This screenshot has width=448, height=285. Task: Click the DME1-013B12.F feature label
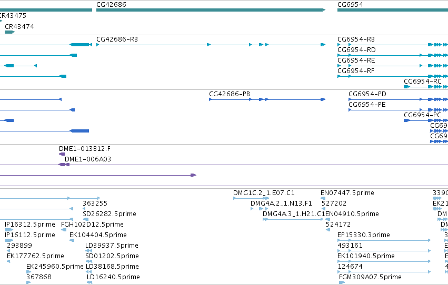coord(85,149)
